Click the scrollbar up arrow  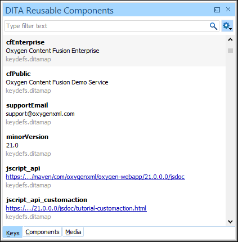pyautogui.click(x=230, y=39)
